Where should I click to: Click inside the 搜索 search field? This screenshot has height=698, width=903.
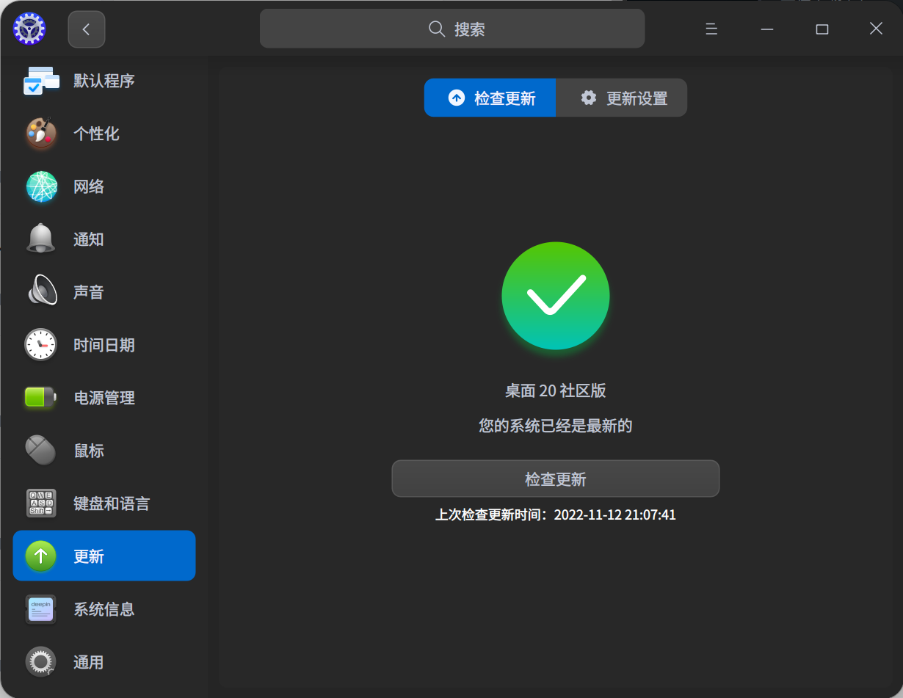click(451, 29)
